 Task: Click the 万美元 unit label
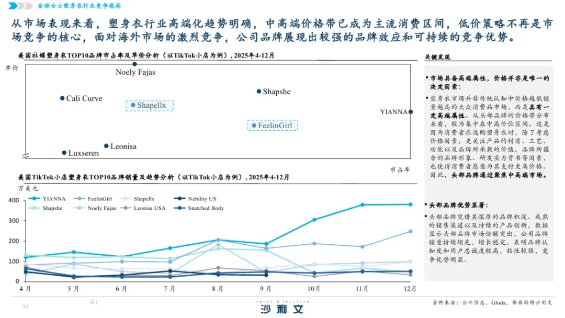click(28, 188)
